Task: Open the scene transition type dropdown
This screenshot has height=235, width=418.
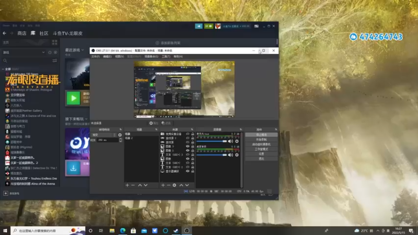Action: pyautogui.click(x=103, y=135)
